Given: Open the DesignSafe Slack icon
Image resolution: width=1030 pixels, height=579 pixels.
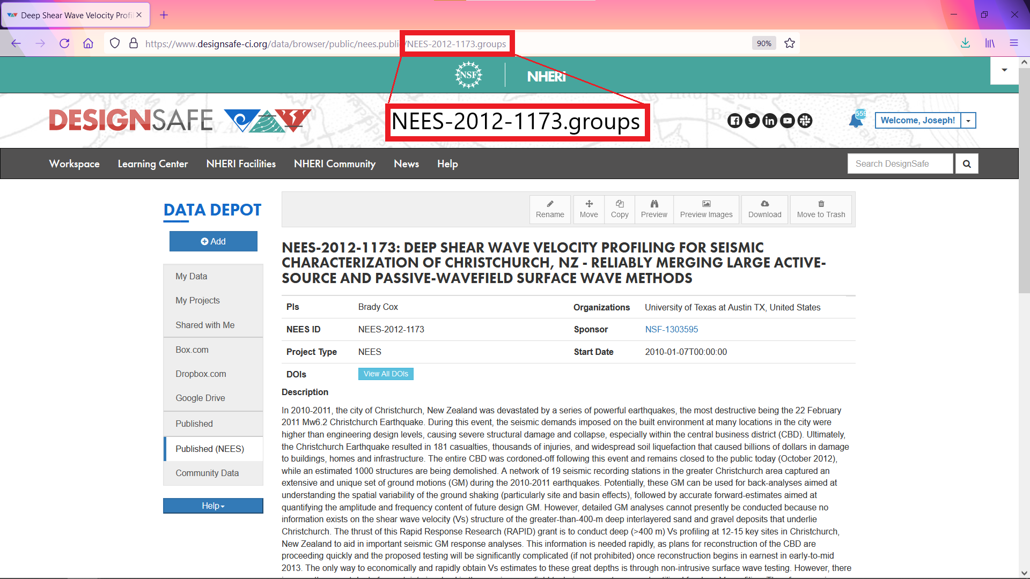Looking at the screenshot, I should 805,121.
